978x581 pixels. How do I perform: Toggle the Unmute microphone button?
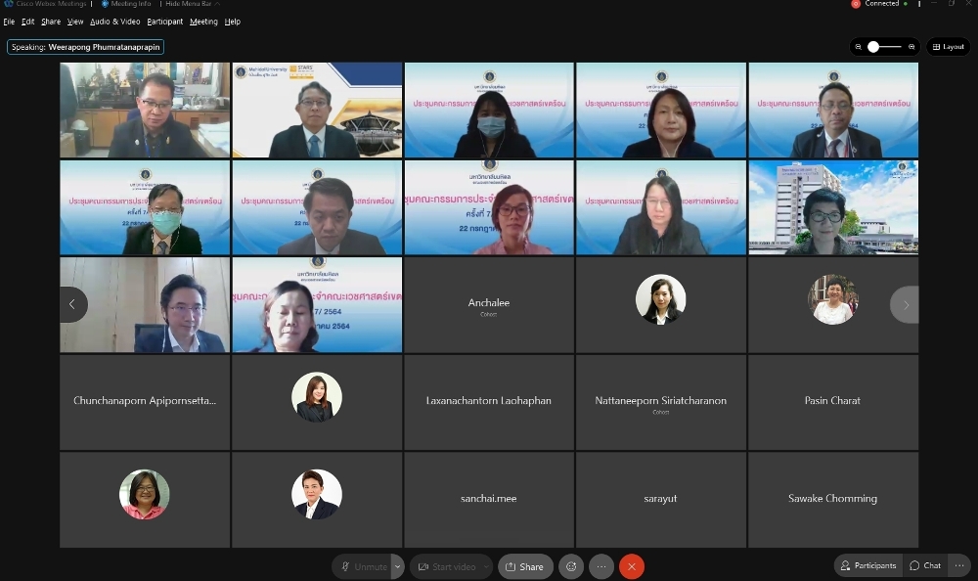click(362, 566)
